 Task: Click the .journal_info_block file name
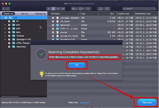[x=69, y=36]
